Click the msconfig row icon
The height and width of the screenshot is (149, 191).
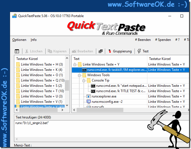(x=89, y=102)
